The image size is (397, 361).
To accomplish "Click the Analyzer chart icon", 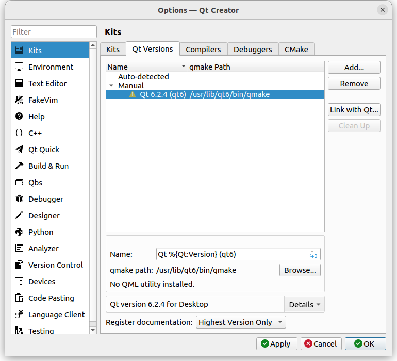I will (x=19, y=248).
